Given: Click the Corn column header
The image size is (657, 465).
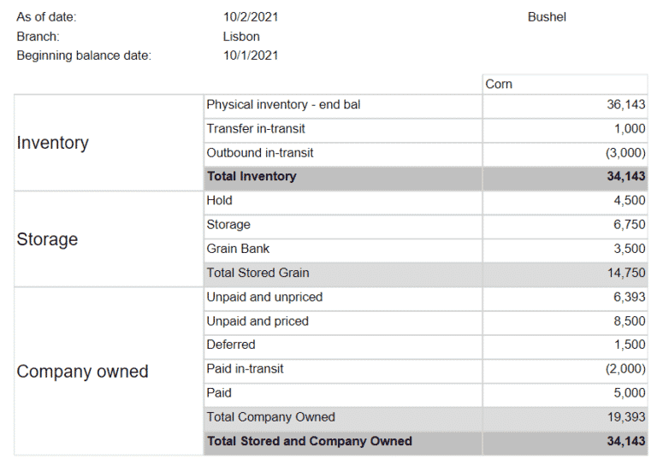Looking at the screenshot, I should click(499, 84).
